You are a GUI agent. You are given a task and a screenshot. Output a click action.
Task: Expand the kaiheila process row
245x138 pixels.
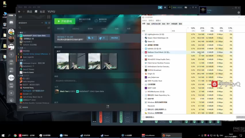point(143,49)
